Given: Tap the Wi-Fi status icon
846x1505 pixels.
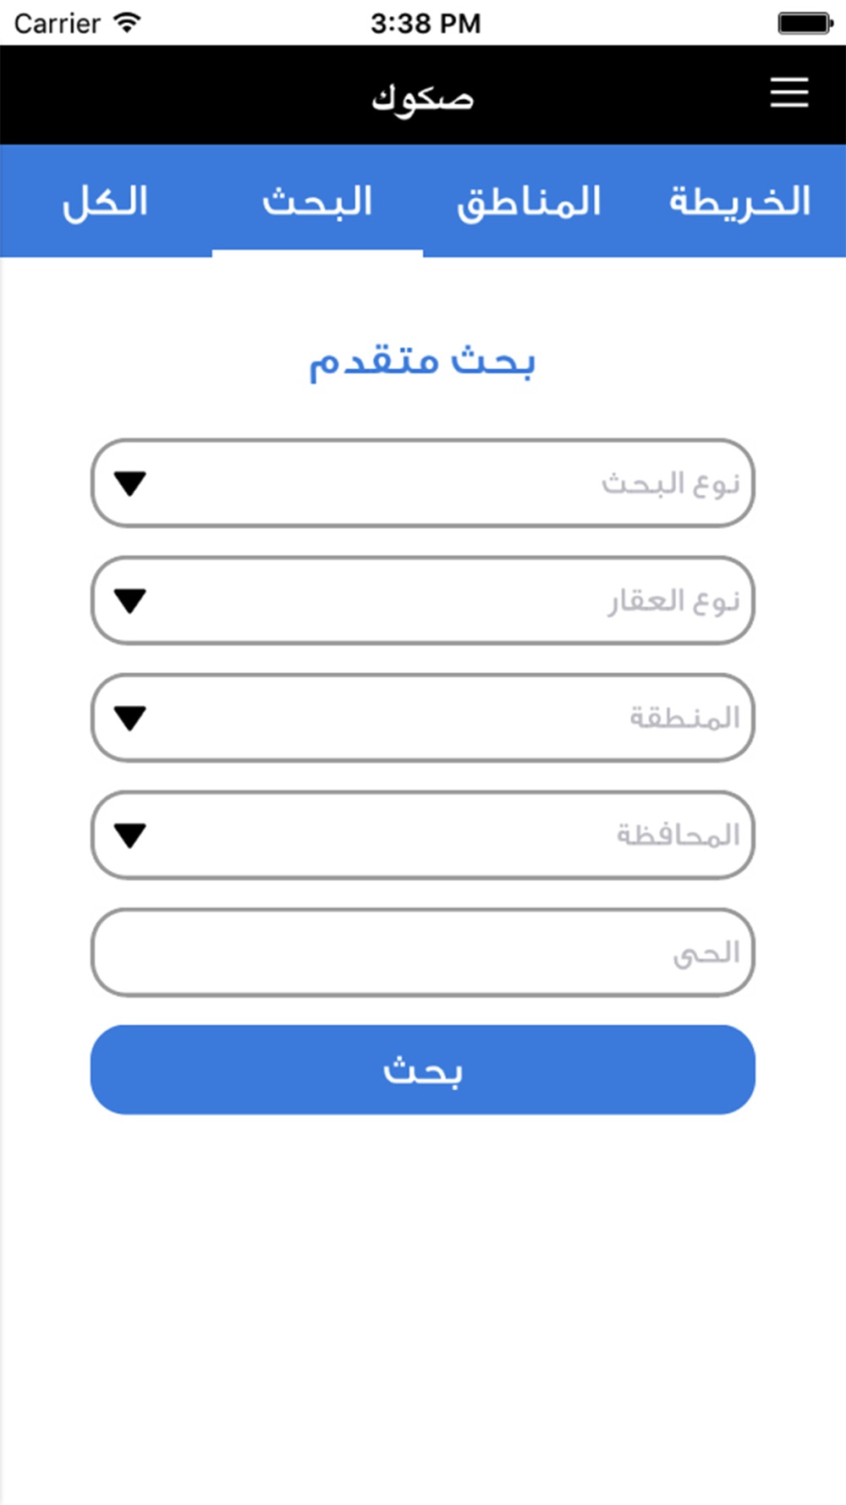Looking at the screenshot, I should pos(127,23).
